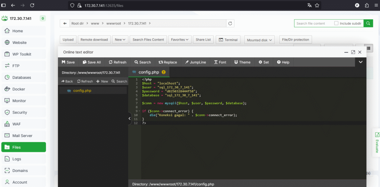Open the Account section
The image size is (380, 187).
tap(23, 182)
